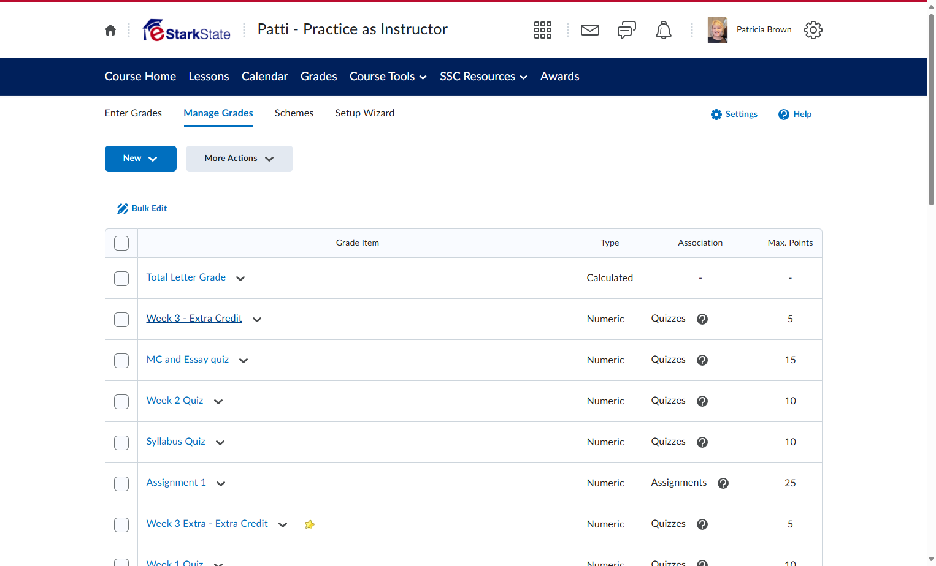
Task: Open actions chevron for Assignment 1
Action: (x=221, y=484)
